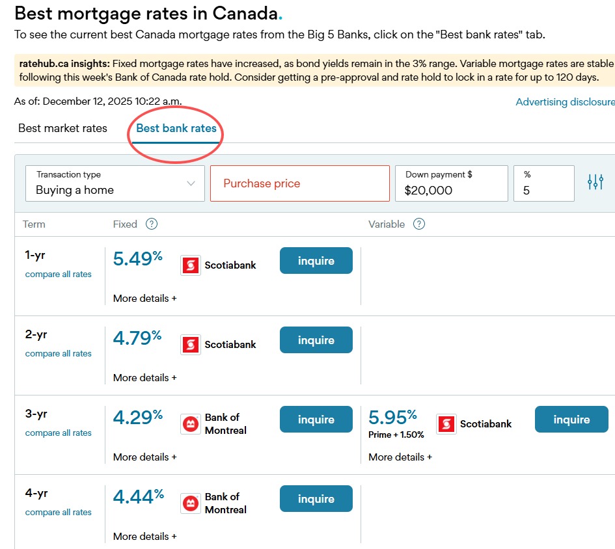Click the Scotiabank logo in 1-yr row
The width and height of the screenshot is (615, 549).
pyautogui.click(x=191, y=265)
